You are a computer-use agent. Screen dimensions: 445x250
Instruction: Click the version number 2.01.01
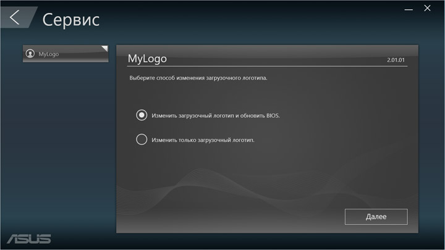pos(396,60)
